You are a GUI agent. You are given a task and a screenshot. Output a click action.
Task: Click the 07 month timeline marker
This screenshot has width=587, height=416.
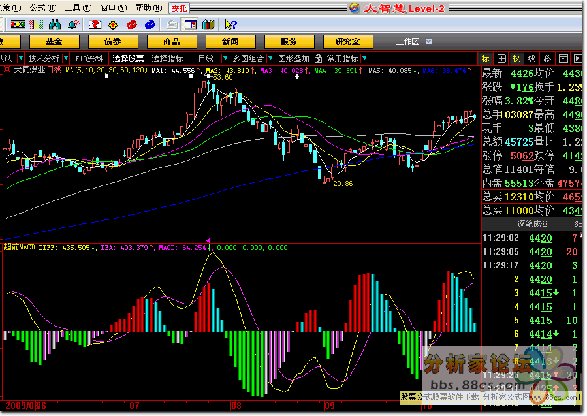tap(134, 406)
